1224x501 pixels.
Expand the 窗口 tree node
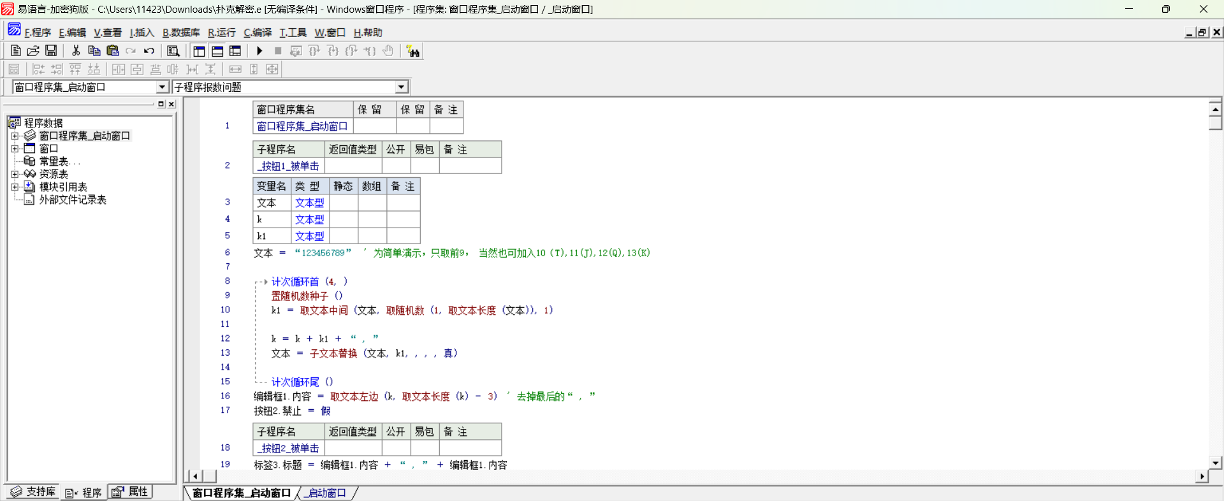point(15,149)
